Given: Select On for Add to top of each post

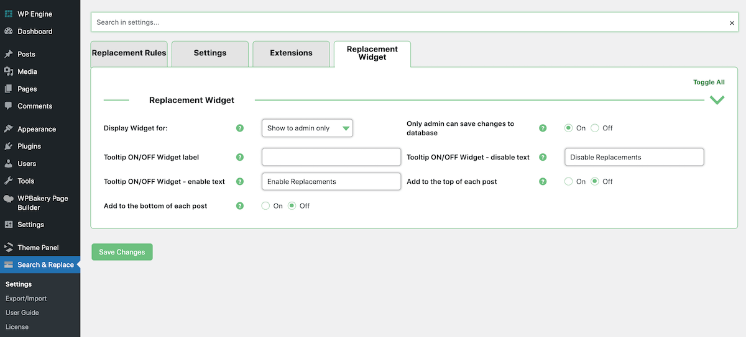Looking at the screenshot, I should tap(568, 181).
